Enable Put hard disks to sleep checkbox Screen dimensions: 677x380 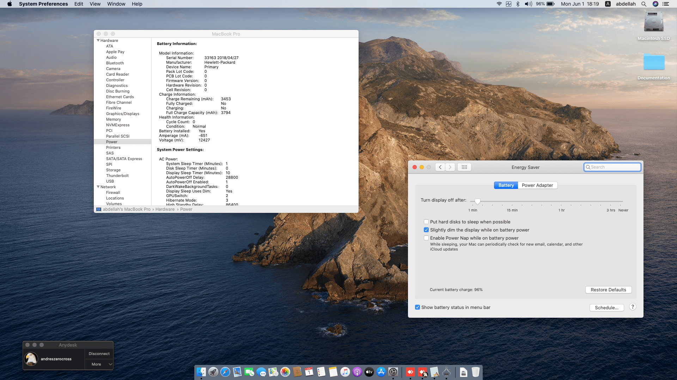pos(426,222)
